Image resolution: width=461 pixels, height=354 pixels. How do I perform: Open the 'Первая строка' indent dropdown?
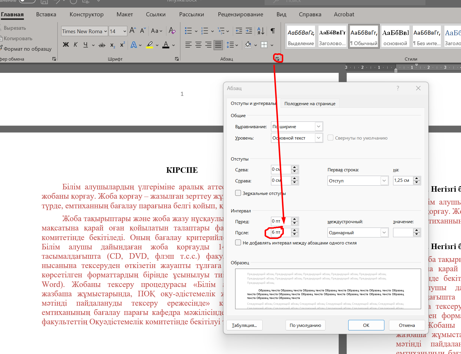(384, 181)
